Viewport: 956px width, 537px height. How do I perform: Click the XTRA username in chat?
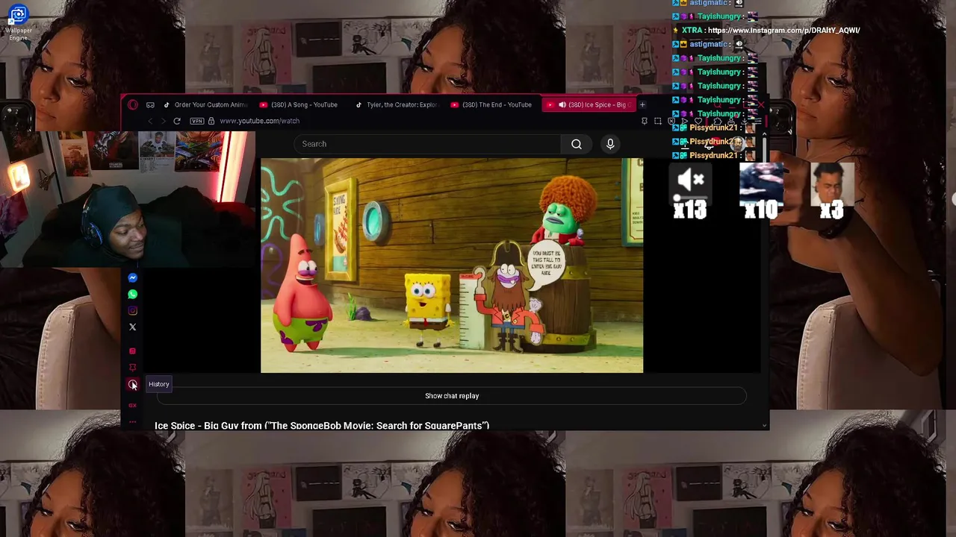click(692, 31)
